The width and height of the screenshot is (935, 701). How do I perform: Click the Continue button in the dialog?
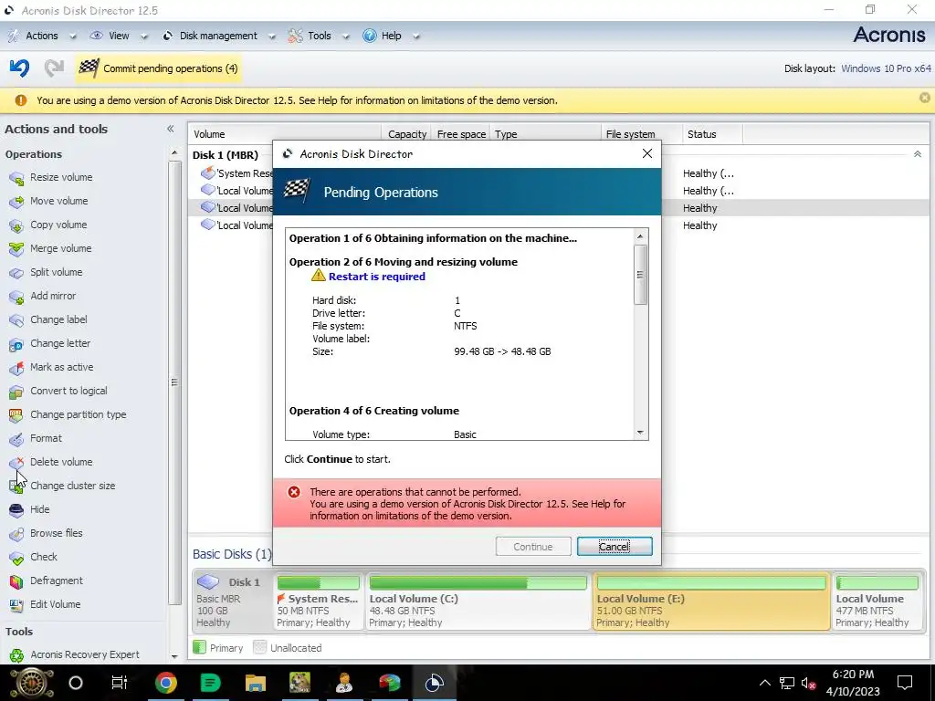click(x=533, y=547)
